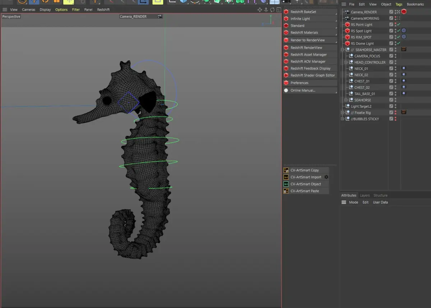The image size is (431, 308).
Task: Click the Redshift Shader Graph Editor icon
Action: (286, 75)
